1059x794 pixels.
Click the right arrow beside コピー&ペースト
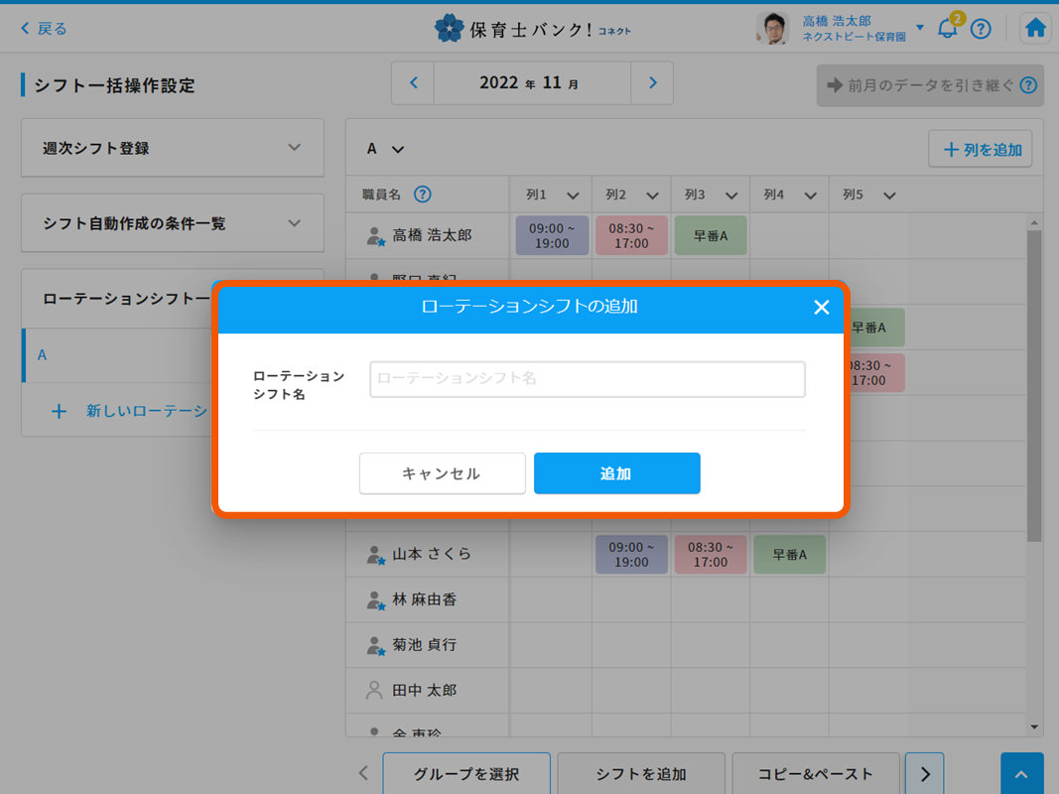click(x=925, y=774)
